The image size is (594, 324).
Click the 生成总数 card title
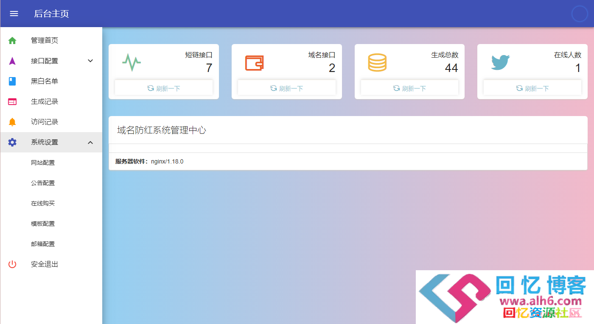445,55
